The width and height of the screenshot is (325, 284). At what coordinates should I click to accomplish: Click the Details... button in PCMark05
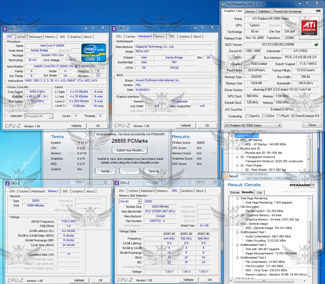[x=107, y=171]
